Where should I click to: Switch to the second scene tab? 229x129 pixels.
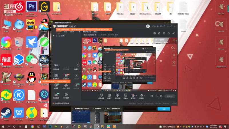coord(66,32)
